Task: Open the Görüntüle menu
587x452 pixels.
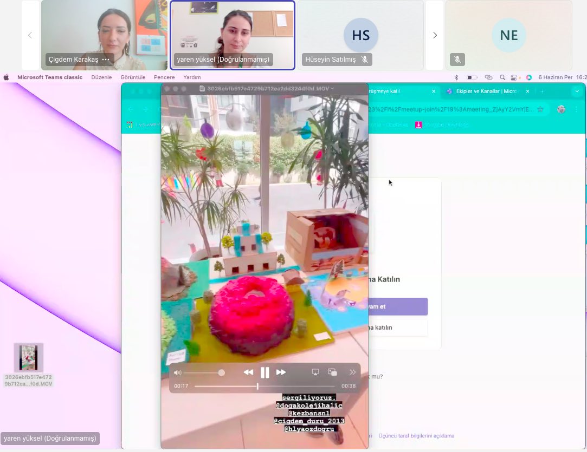Action: [133, 77]
